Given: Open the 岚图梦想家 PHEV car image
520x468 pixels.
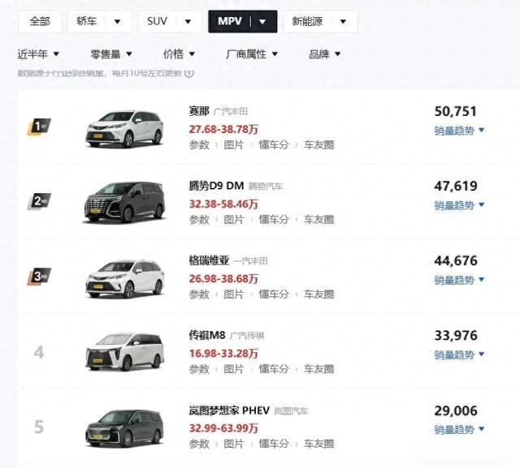Looking at the screenshot, I should pos(124,428).
